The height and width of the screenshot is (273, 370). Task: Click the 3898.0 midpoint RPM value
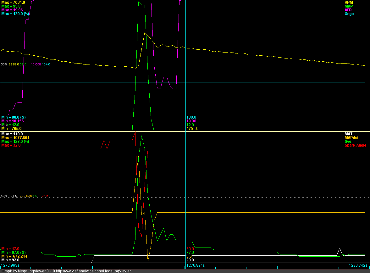point(14,64)
